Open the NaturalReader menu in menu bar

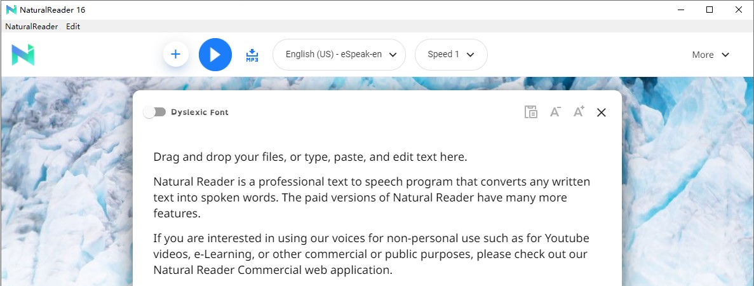(31, 27)
